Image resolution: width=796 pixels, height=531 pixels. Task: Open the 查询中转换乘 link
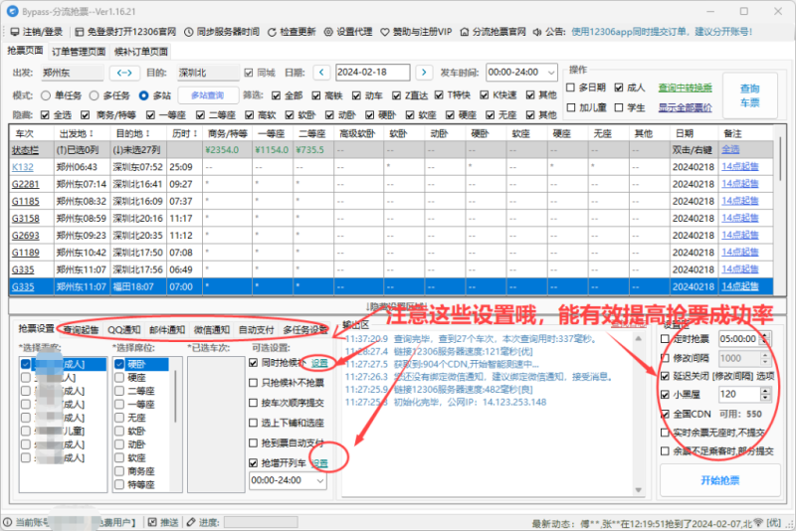[x=685, y=88]
